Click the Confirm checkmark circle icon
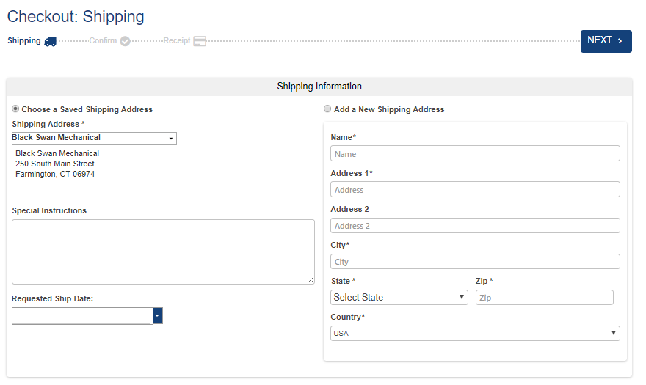646x385 pixels. (125, 41)
